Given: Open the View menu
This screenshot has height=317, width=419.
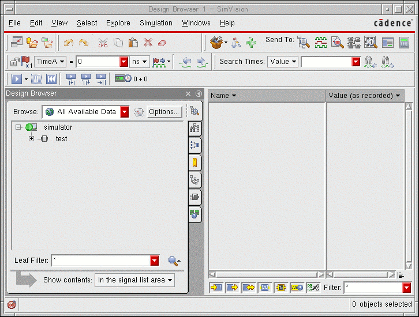Looking at the screenshot, I should click(x=59, y=23).
